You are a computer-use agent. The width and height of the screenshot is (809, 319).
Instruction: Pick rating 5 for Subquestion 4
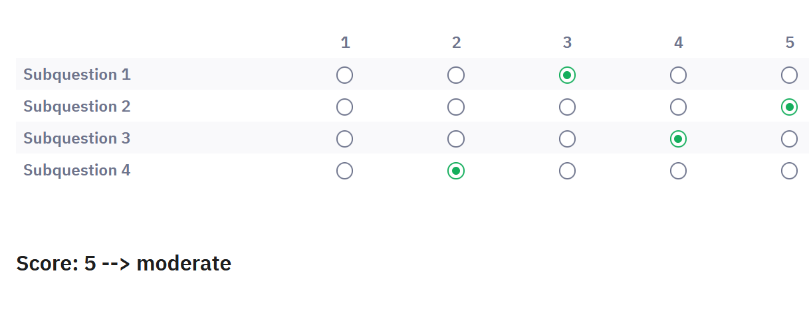coord(789,171)
